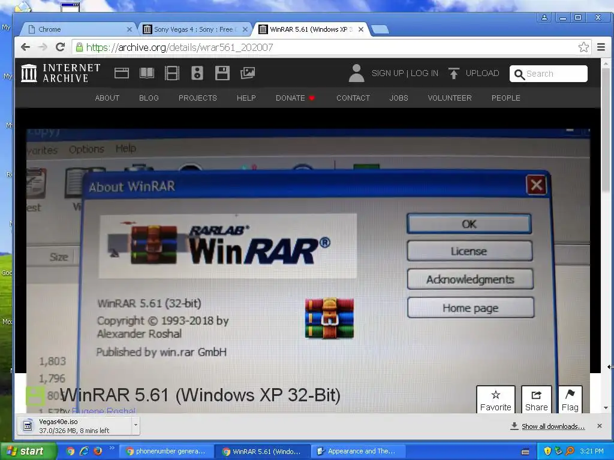Open a new tab
Viewport: 614px width, 460px height.
pyautogui.click(x=380, y=29)
